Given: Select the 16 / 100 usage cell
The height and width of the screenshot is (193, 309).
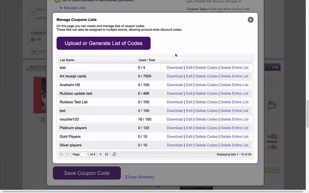Looking at the screenshot, I should pyautogui.click(x=144, y=119).
